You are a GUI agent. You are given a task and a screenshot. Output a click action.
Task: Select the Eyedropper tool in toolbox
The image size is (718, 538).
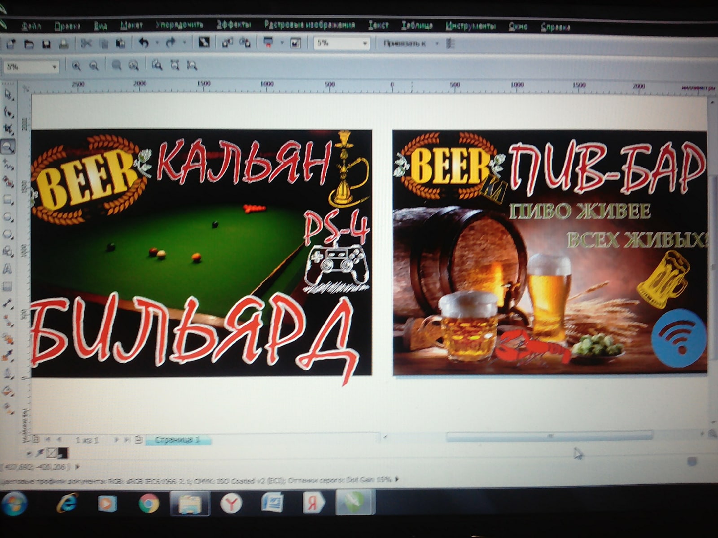coord(8,356)
